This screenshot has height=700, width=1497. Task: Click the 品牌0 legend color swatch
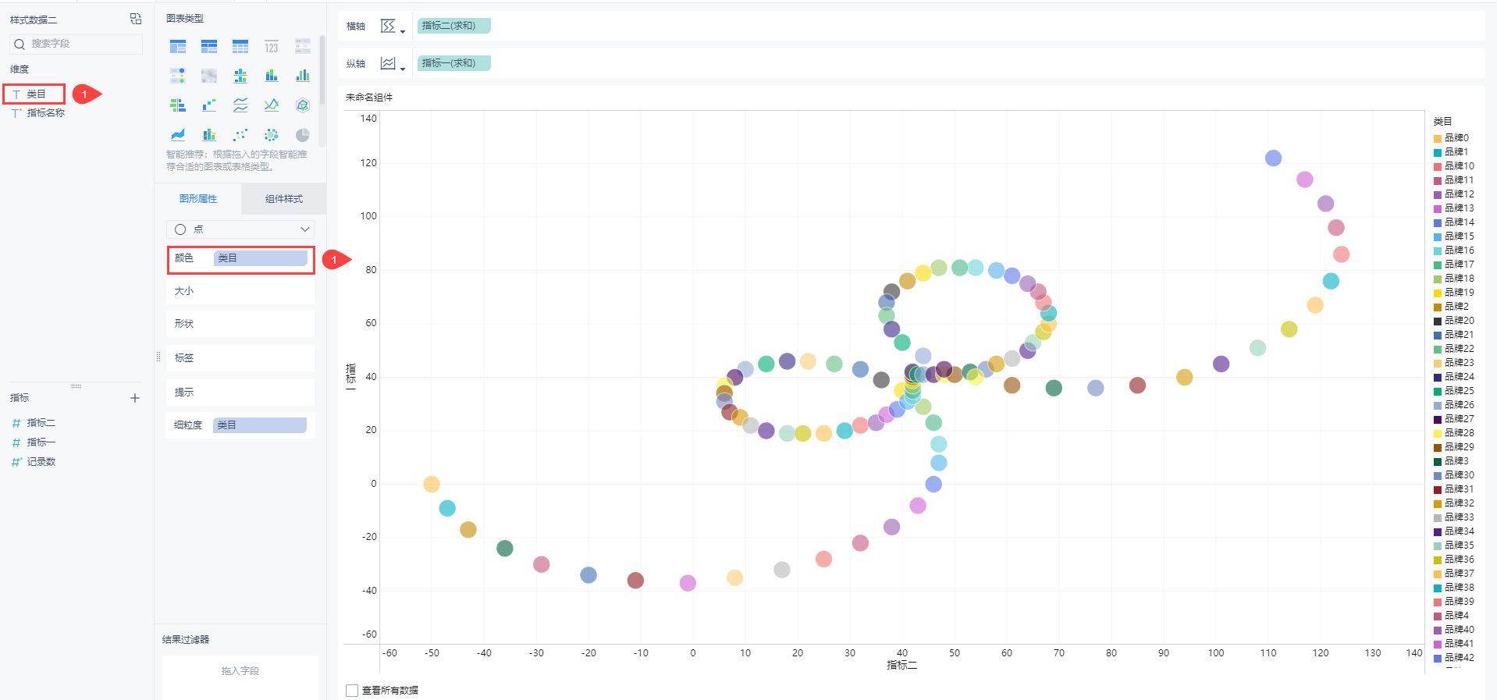pos(1438,139)
